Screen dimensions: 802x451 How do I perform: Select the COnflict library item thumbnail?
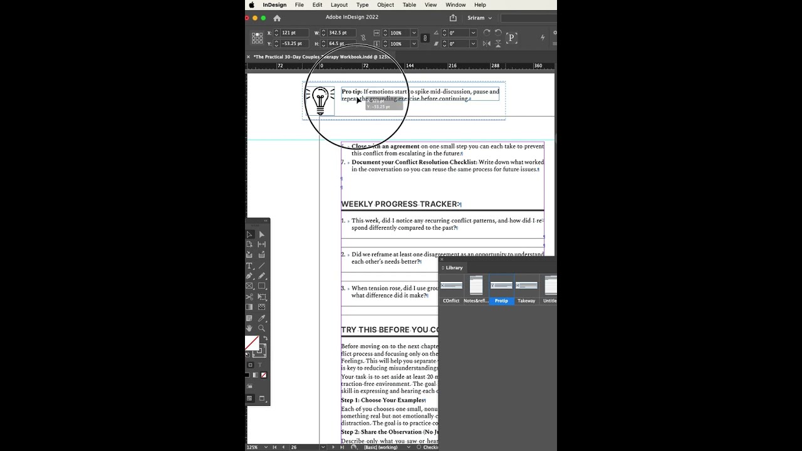(451, 286)
